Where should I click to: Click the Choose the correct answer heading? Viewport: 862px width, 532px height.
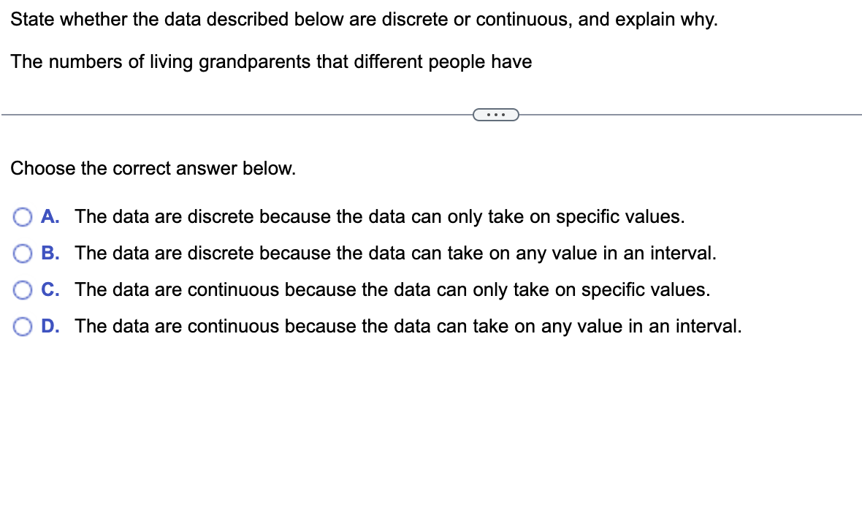(x=153, y=169)
